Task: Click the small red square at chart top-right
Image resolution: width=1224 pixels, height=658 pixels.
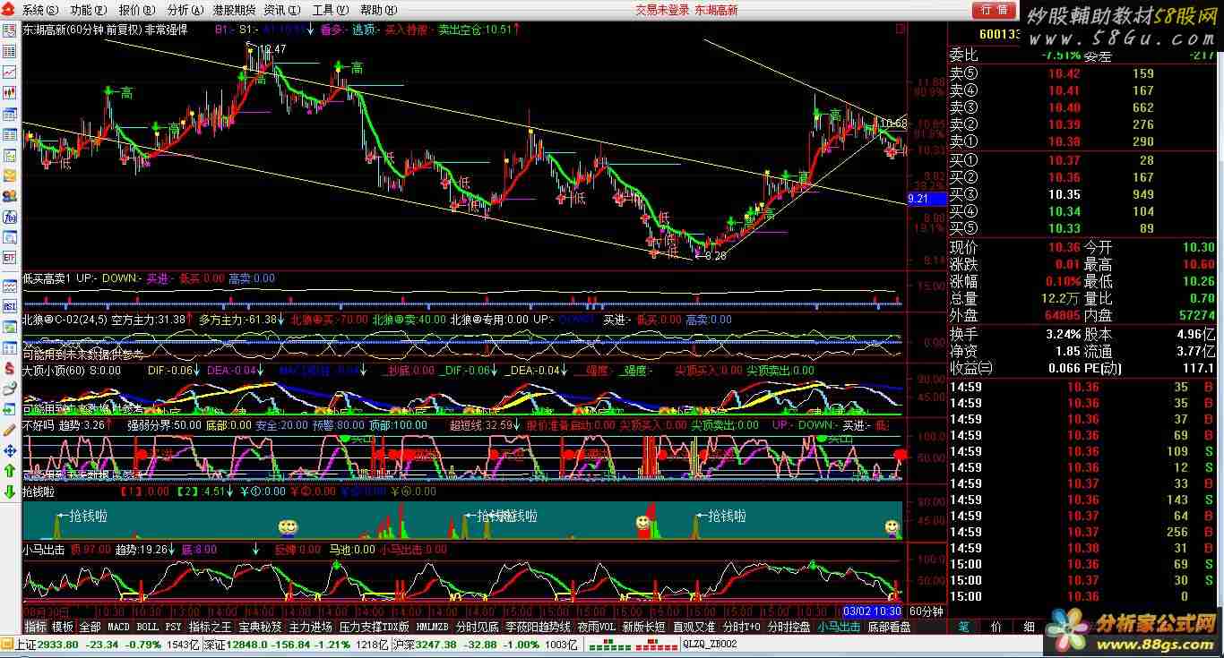Action: point(901,29)
